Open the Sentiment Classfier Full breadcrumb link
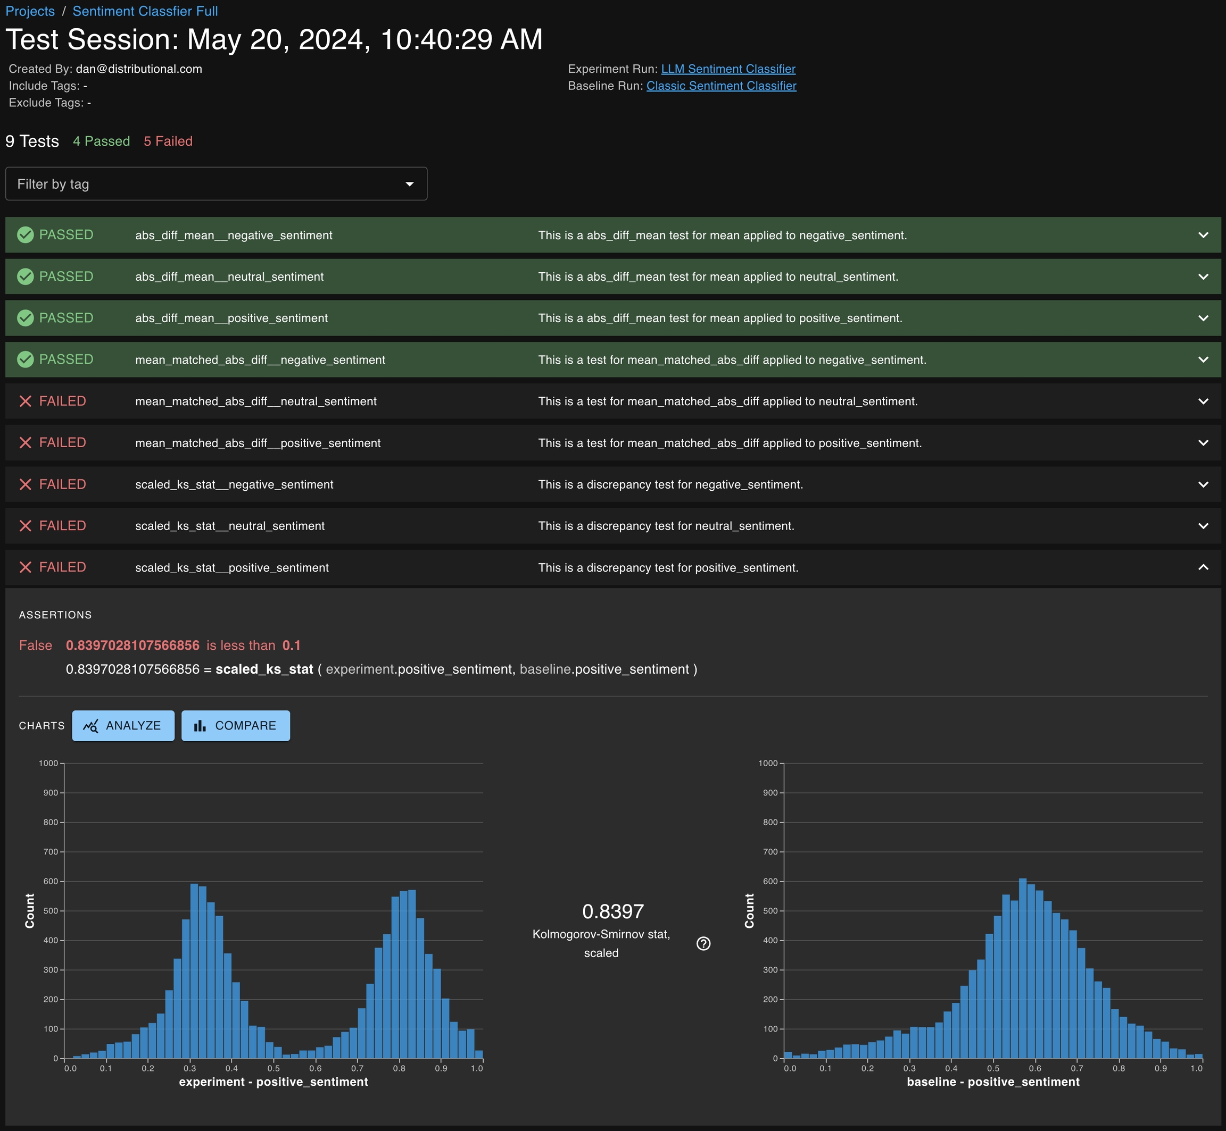Image resolution: width=1226 pixels, height=1131 pixels. [x=145, y=11]
